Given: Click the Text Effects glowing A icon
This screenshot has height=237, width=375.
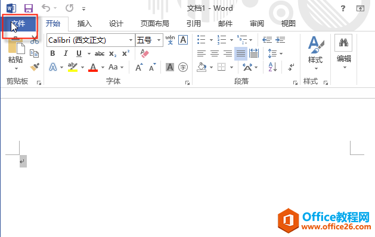Looking at the screenshot, I should pos(53,67).
